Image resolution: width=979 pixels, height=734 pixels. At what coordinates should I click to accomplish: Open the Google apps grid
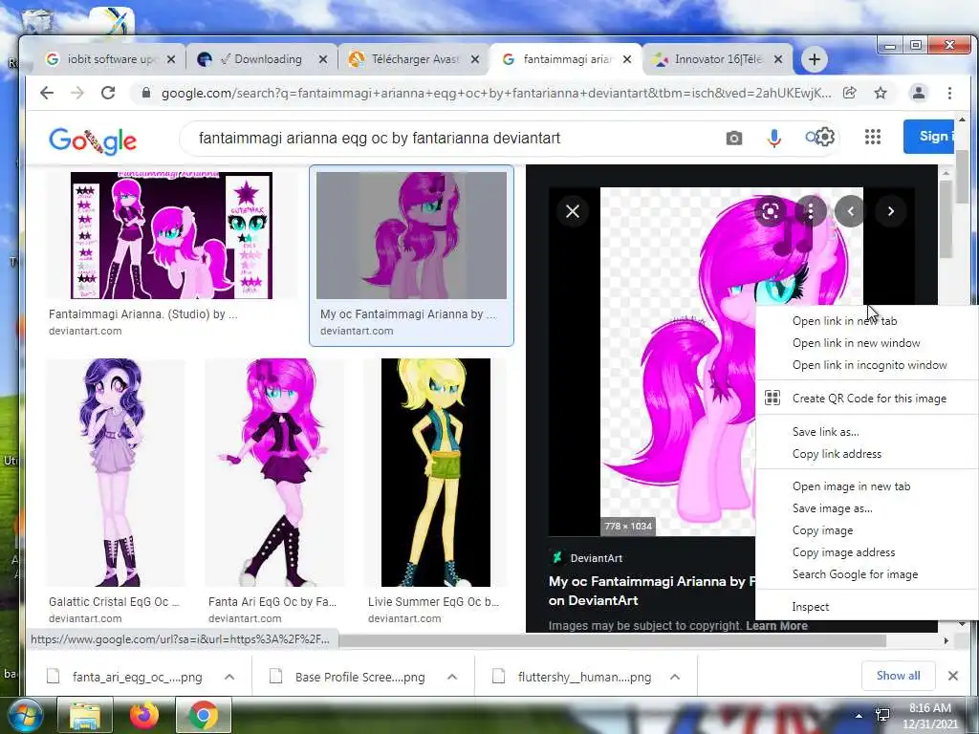pos(873,137)
